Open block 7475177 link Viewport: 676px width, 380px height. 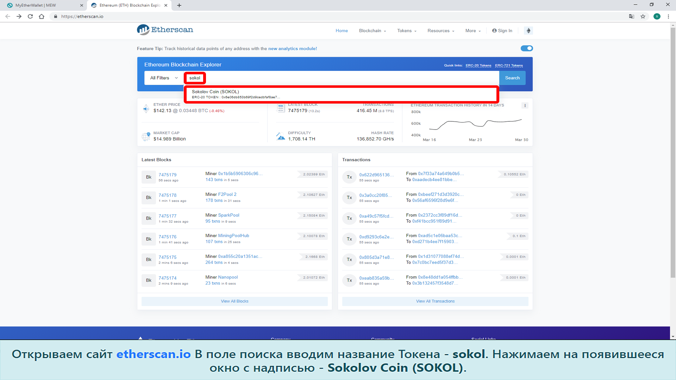pos(168,216)
